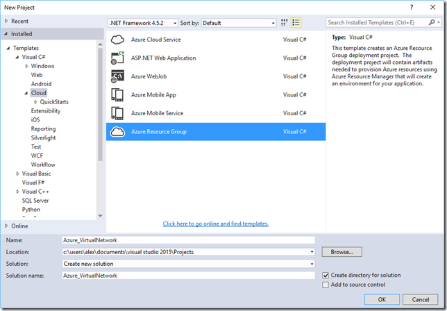The height and width of the screenshot is (311, 447).
Task: Click the template tree scroll up arrow
Action: point(100,44)
